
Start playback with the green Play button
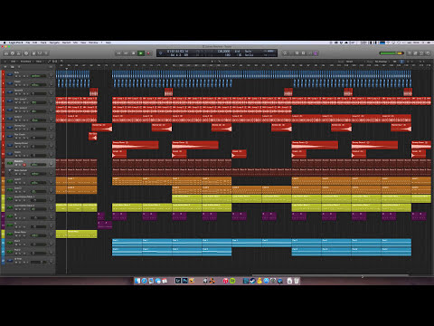(141, 53)
